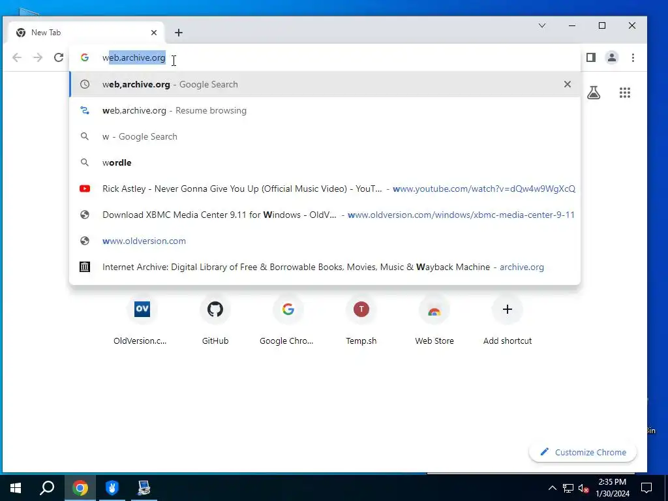Click the muted volume tray icon

pos(583,488)
